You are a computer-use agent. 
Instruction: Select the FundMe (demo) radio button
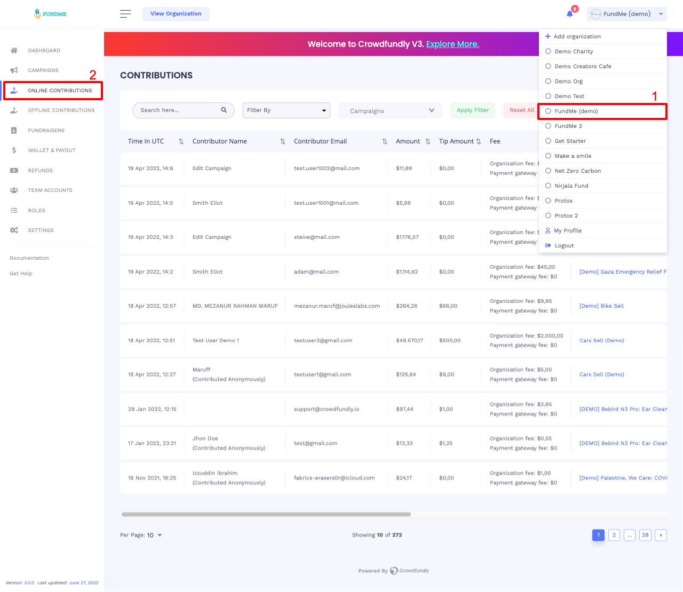click(x=548, y=111)
